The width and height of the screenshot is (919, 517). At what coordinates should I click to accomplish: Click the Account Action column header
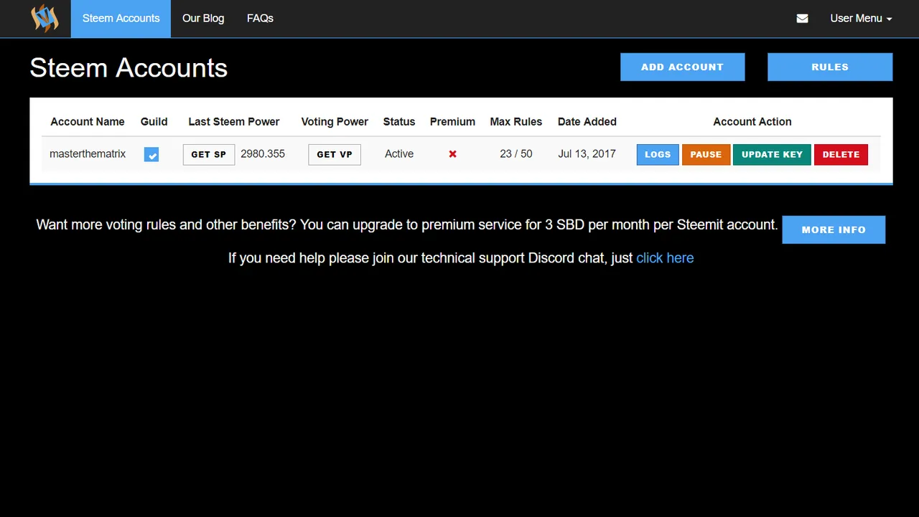click(752, 122)
